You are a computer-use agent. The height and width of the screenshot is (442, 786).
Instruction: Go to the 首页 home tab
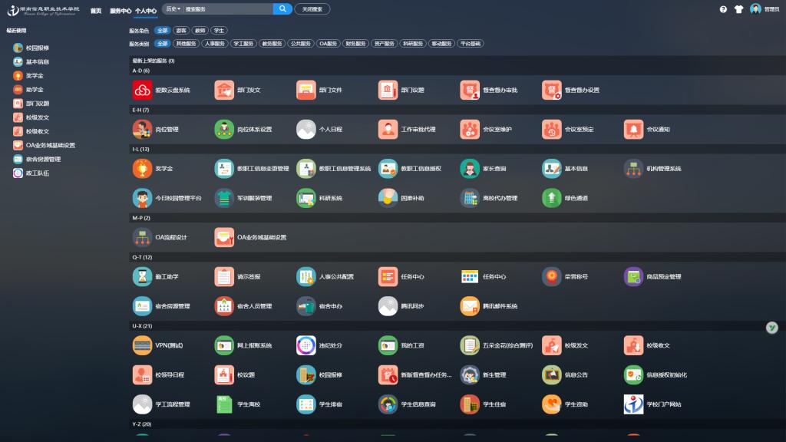click(x=96, y=11)
